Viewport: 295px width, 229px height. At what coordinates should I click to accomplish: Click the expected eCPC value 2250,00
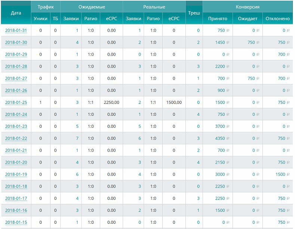tap(111, 102)
